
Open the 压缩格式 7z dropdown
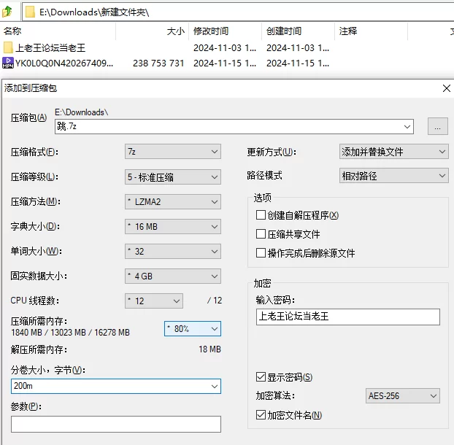click(x=173, y=152)
